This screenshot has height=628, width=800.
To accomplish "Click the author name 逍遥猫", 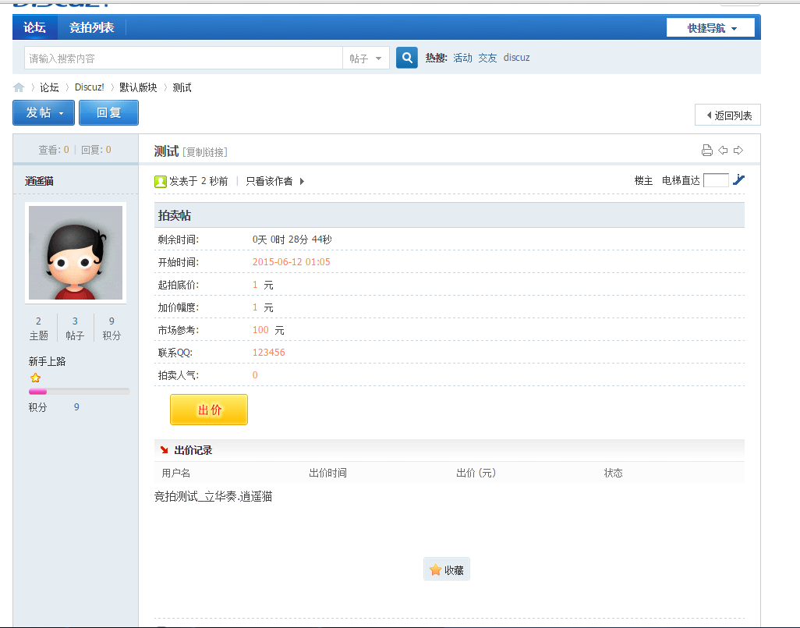I will (x=39, y=181).
